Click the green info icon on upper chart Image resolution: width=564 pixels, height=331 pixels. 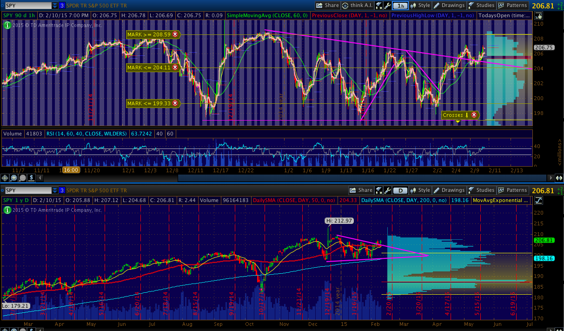[x=7, y=25]
